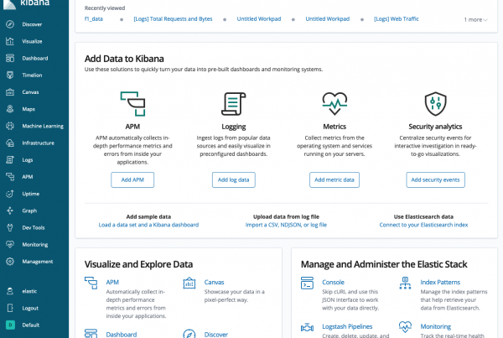
Task: Select the Infrastructure sidebar icon
Action: [x=10, y=143]
